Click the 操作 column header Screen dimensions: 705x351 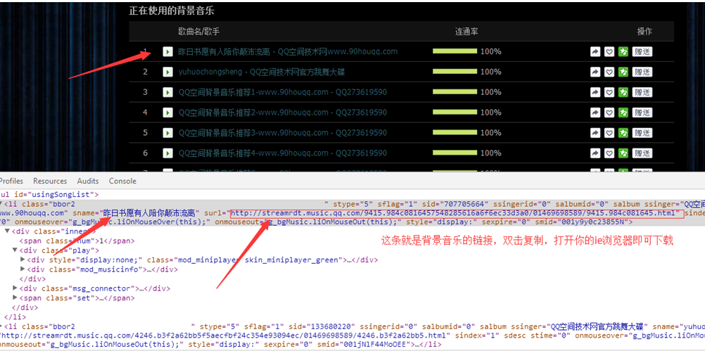click(644, 32)
